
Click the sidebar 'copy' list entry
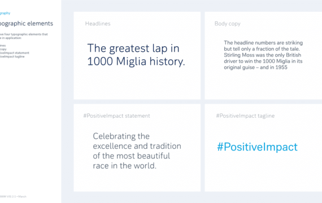click(3, 49)
